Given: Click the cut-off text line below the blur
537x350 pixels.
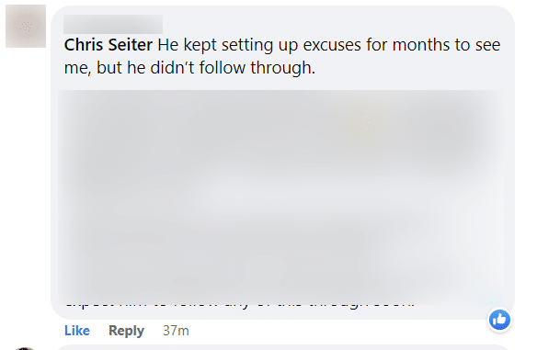Looking at the screenshot, I should click(240, 304).
